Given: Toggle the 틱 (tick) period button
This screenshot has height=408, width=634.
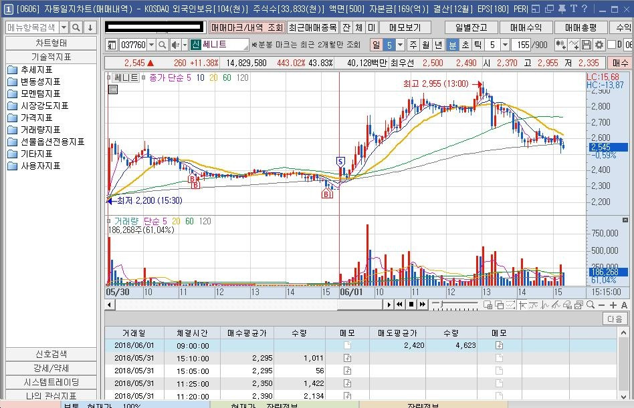Looking at the screenshot, I should pos(478,45).
